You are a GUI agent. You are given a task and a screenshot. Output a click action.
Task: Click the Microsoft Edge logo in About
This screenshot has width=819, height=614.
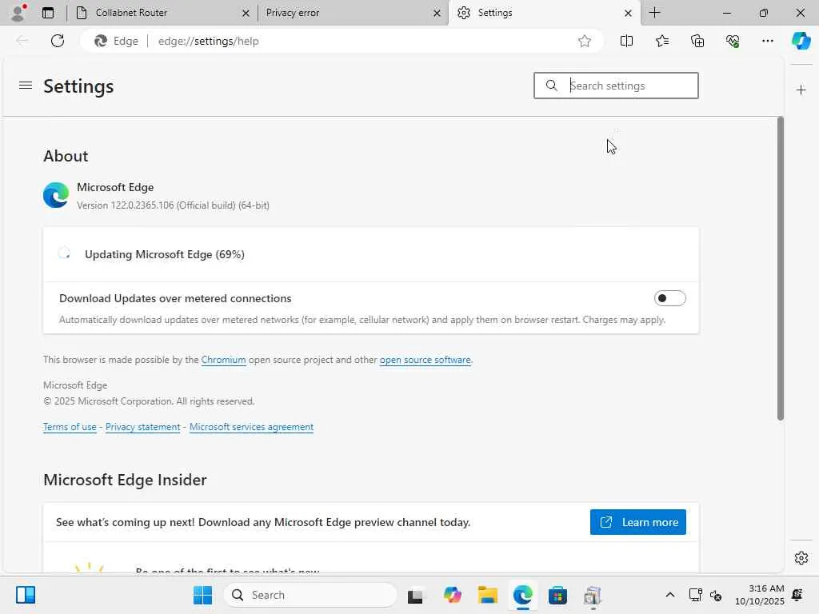(x=56, y=195)
